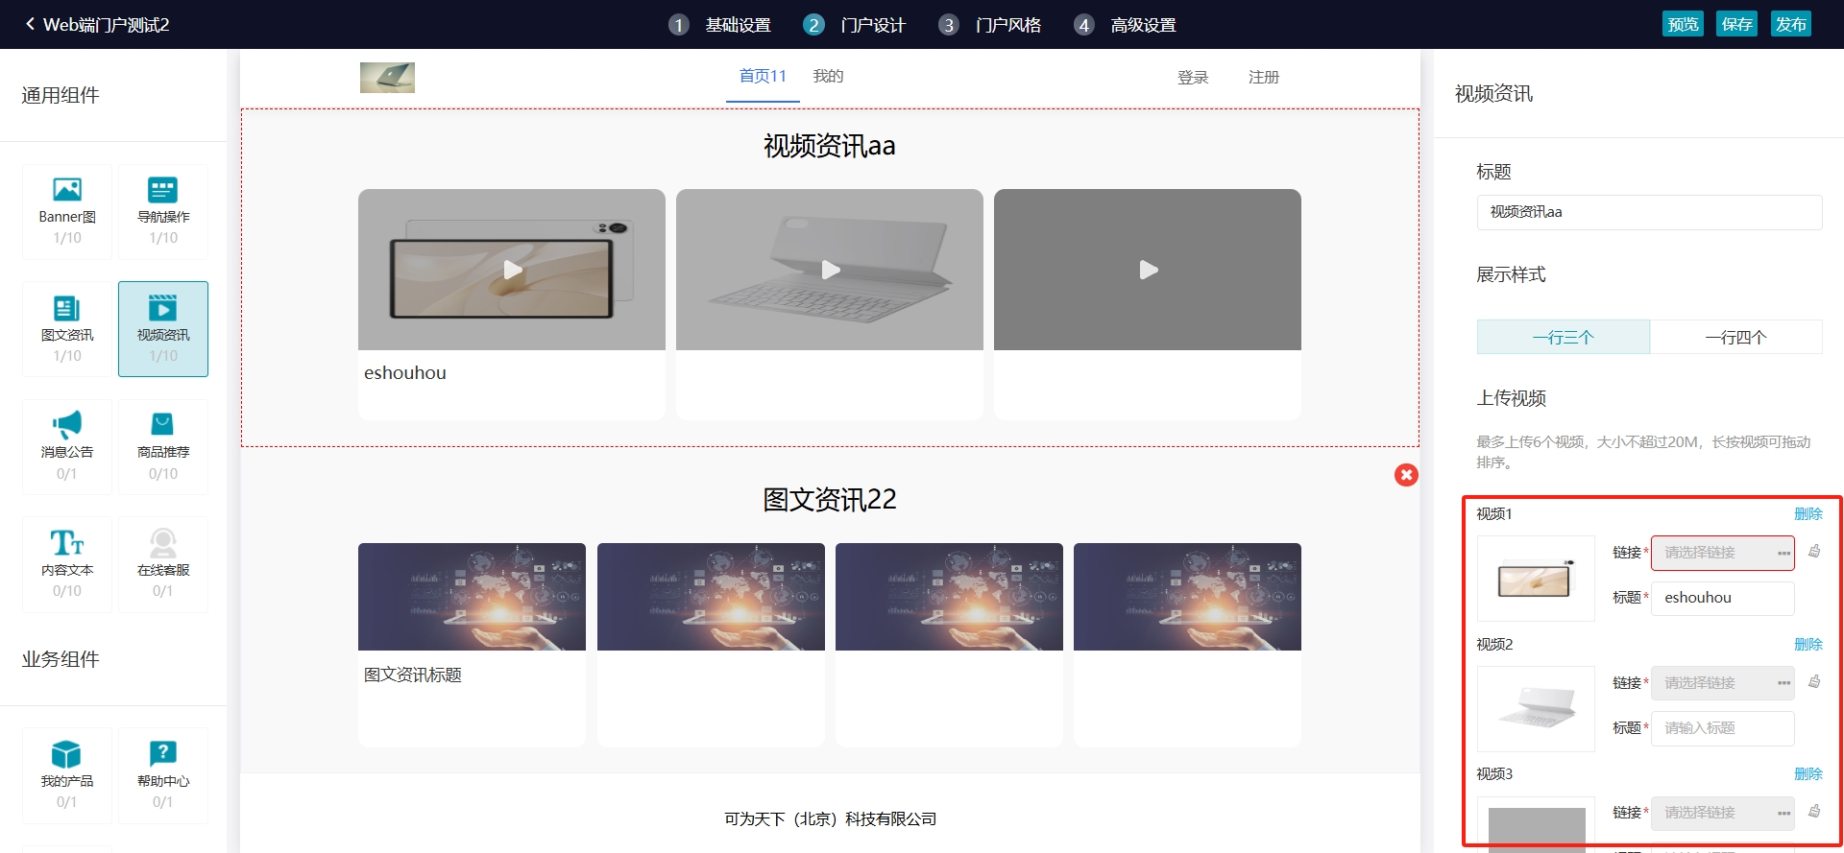Go to step 2 门户设计
Viewport: 1844px width, 853px height.
(x=855, y=25)
